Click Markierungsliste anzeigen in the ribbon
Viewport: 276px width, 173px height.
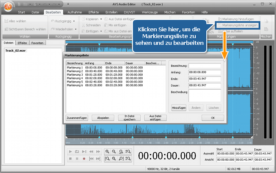pos(237,25)
